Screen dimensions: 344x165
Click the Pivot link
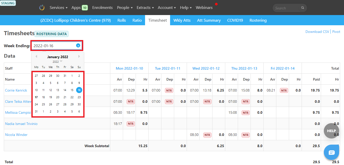point(336,32)
